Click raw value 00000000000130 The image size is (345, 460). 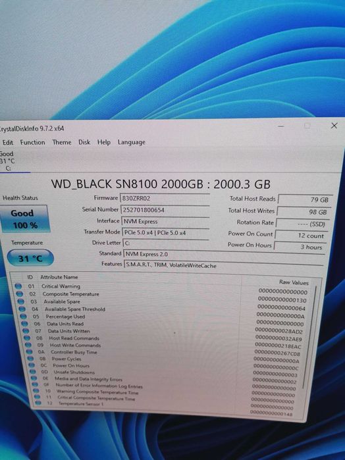click(282, 300)
